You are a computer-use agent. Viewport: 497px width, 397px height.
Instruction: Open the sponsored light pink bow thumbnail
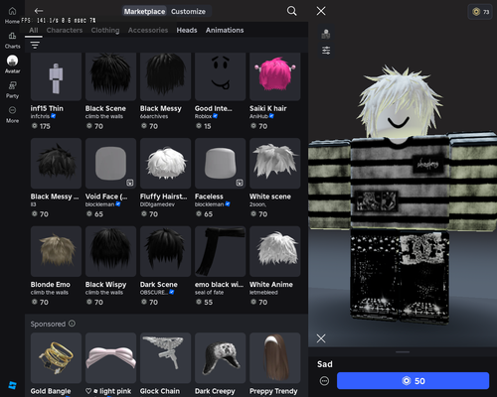point(110,358)
